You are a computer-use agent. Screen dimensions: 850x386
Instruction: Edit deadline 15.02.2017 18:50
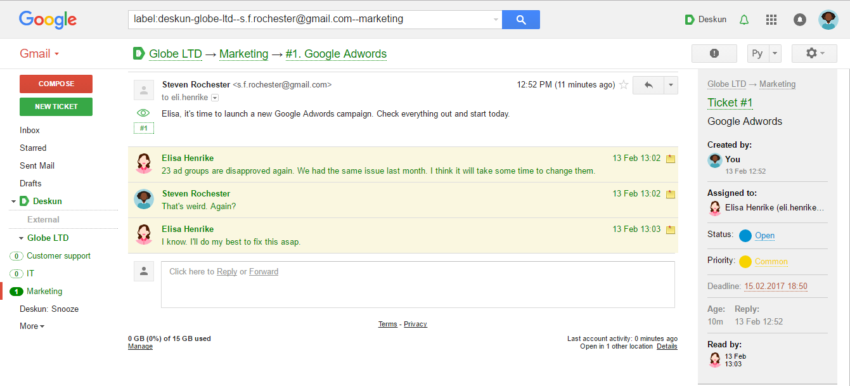pos(776,286)
